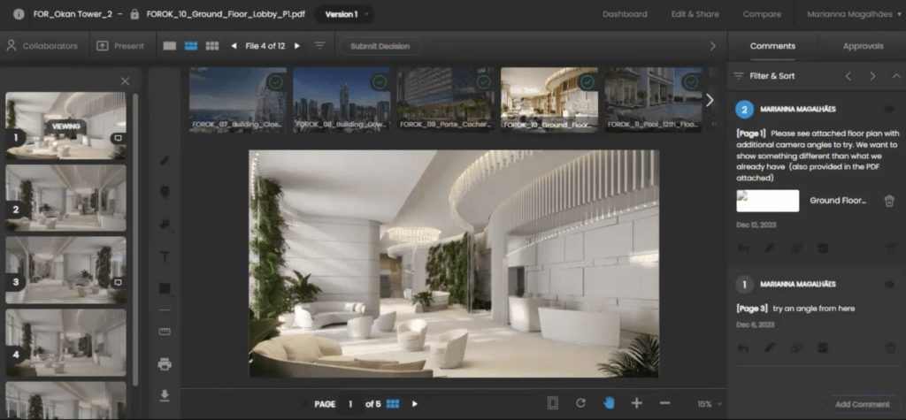Delete the Ground Floor attachment
The width and height of the screenshot is (906, 420).
point(889,201)
